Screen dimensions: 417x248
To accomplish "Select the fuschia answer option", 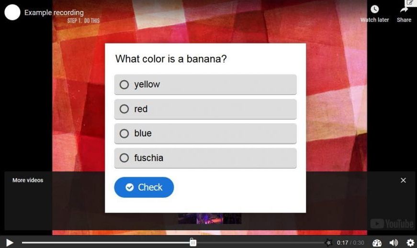I will pos(205,158).
